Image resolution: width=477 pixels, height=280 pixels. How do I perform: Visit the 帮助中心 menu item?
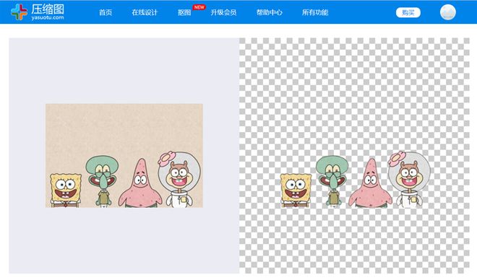[x=270, y=12]
